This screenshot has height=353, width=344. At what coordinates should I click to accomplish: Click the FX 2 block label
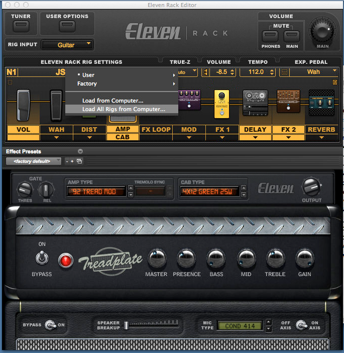[x=288, y=129]
